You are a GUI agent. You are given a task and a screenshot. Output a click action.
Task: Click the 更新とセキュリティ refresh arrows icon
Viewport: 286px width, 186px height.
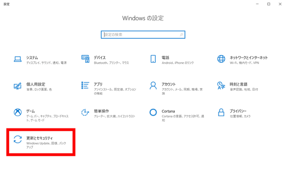pos(18,140)
